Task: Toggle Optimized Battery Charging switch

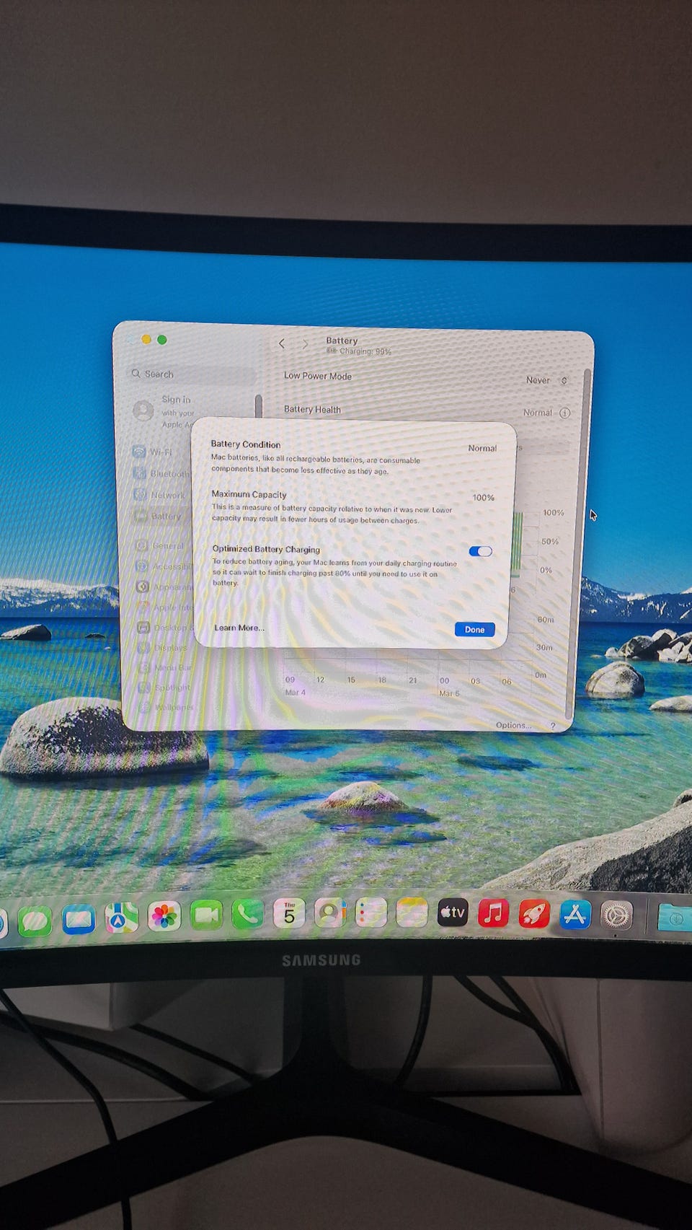Action: (480, 551)
